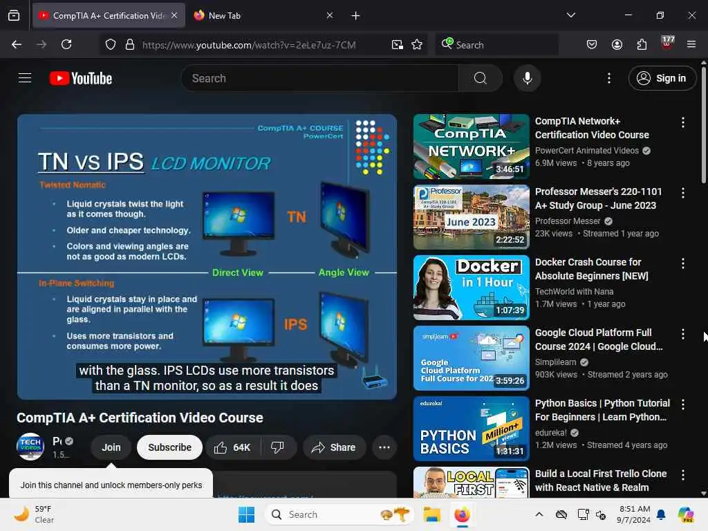
Task: Reload the page in Firefox
Action: 66,44
